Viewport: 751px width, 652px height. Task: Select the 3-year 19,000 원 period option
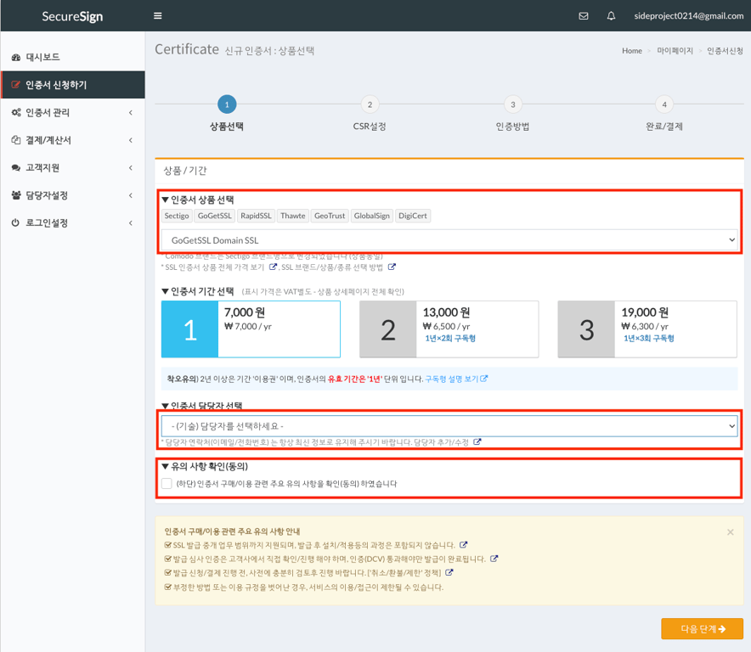click(647, 329)
